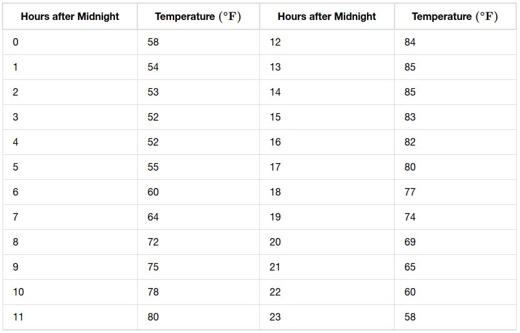
Task: Select the temperature cell for hour 1
Action: [199, 67]
